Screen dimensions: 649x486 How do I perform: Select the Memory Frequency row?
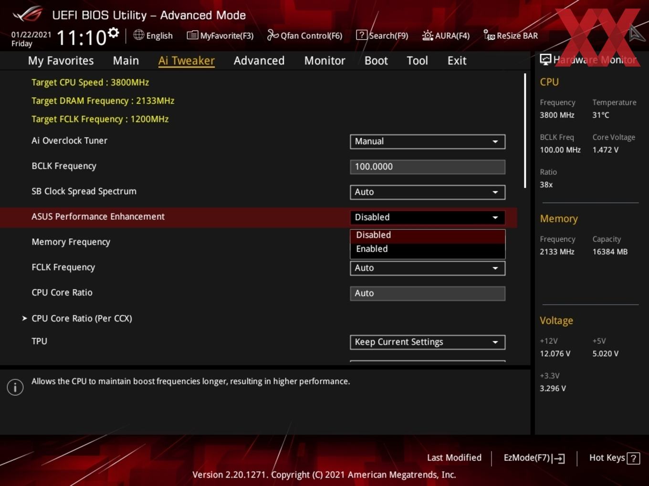click(258, 242)
